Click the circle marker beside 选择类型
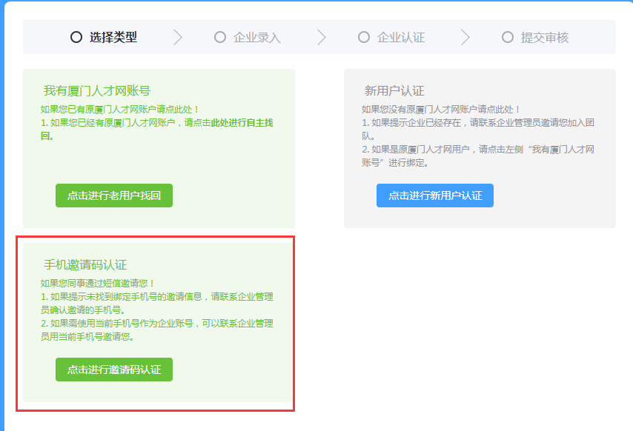 point(76,37)
